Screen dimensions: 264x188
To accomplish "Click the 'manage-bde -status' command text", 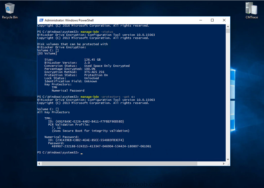I will pos(97,32).
